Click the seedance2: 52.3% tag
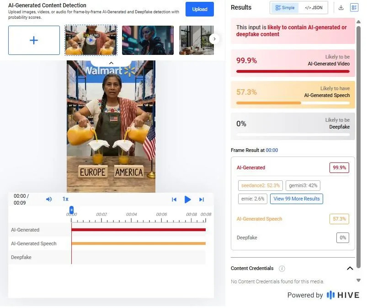The height and width of the screenshot is (308, 367). [x=260, y=185]
